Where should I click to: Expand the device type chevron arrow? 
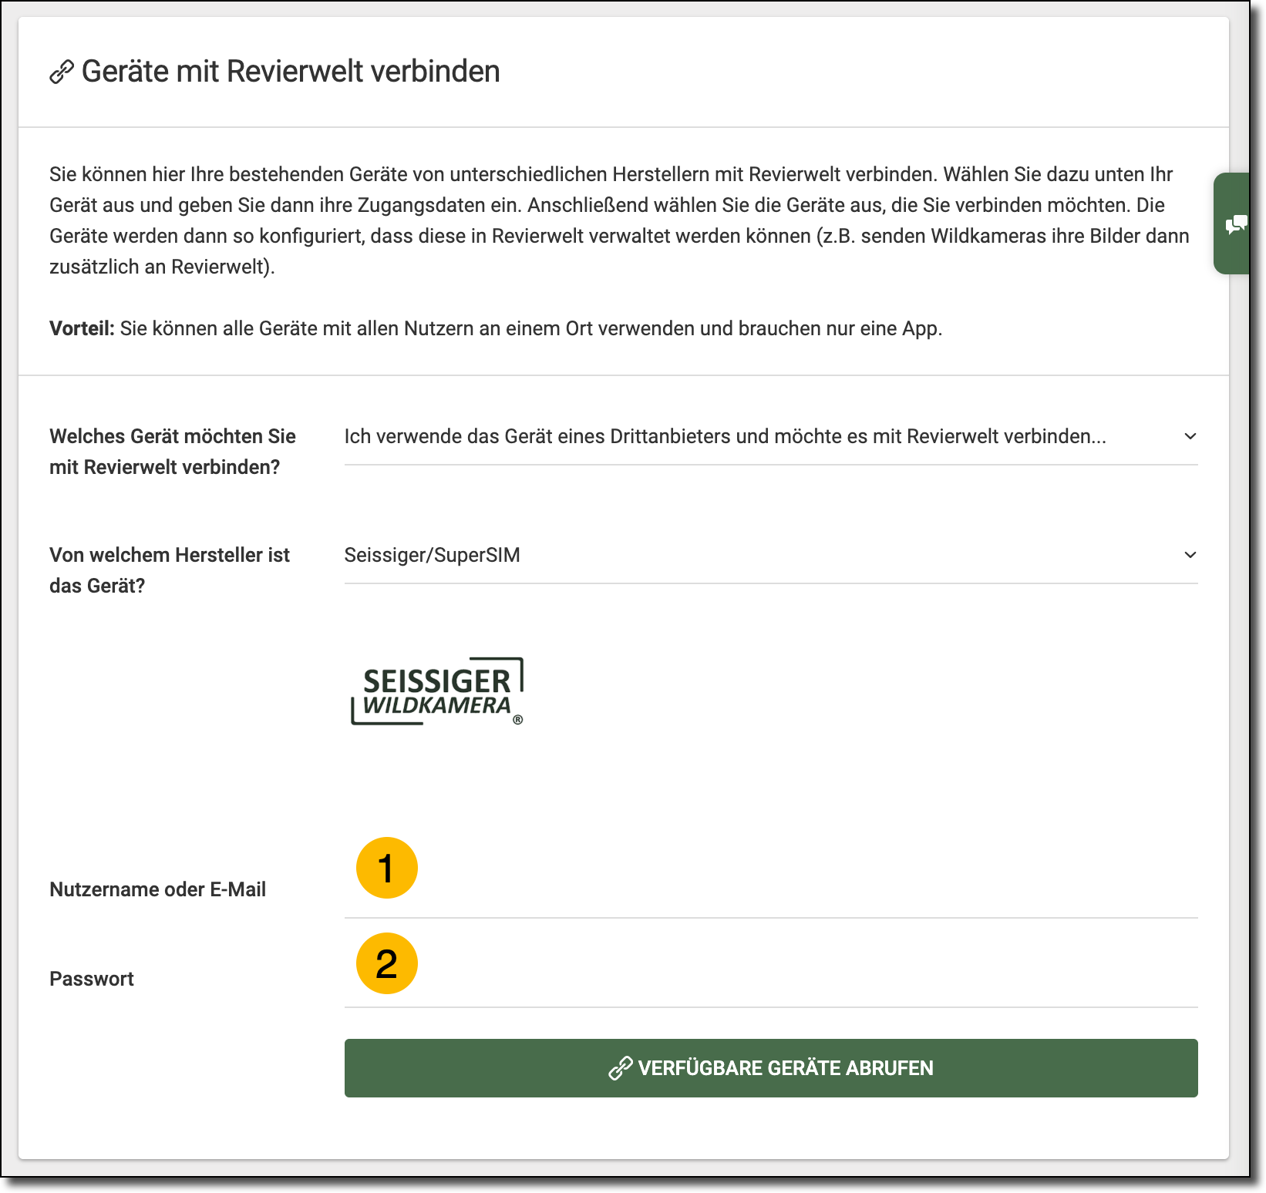click(x=1190, y=436)
